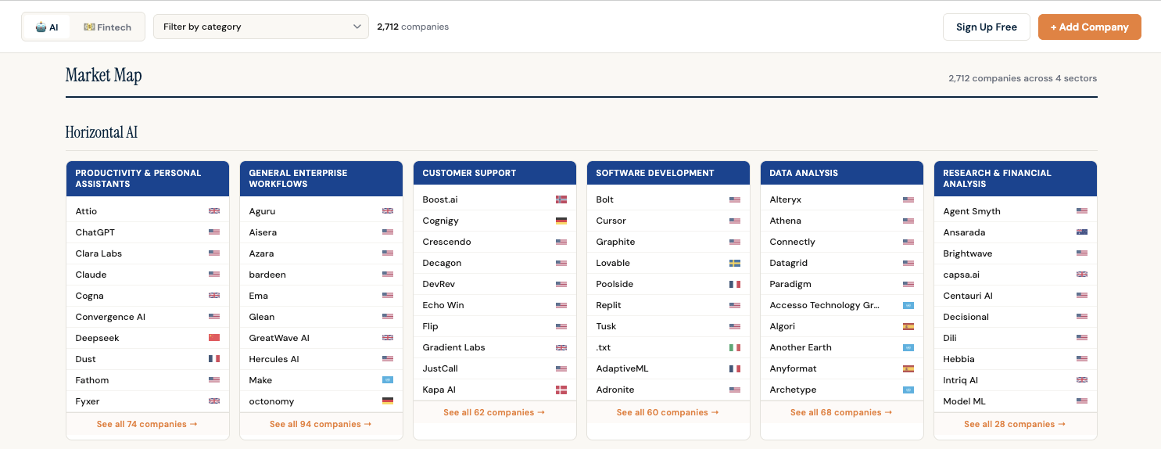Switch to the Fintech tab
Viewport: 1161px width, 449px height.
coord(107,27)
